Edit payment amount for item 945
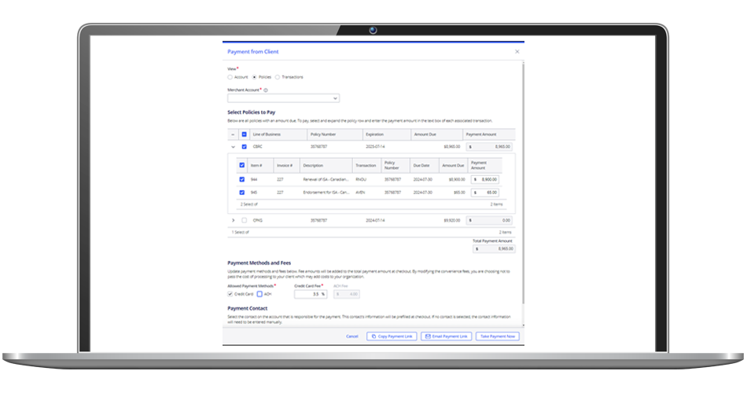The width and height of the screenshot is (747, 393). (x=485, y=193)
